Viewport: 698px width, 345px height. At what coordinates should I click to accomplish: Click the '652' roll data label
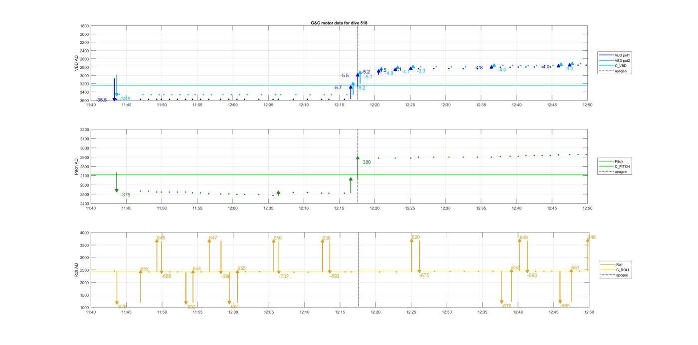click(x=516, y=268)
